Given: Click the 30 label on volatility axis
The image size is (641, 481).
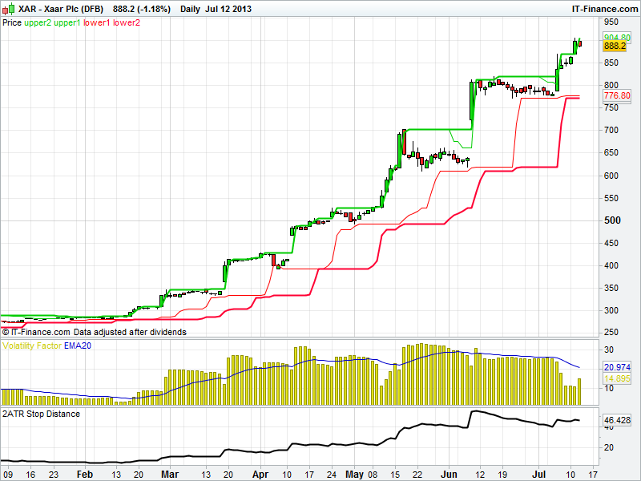Looking at the screenshot, I should tap(609, 350).
